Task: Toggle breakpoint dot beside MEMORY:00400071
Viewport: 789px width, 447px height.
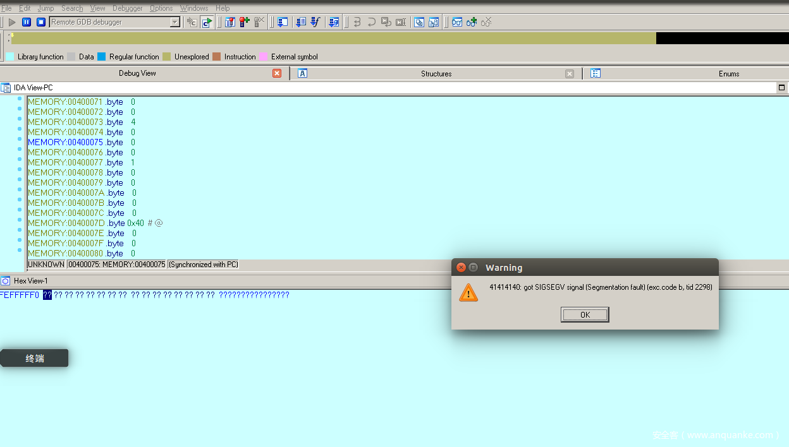Action: [x=20, y=99]
